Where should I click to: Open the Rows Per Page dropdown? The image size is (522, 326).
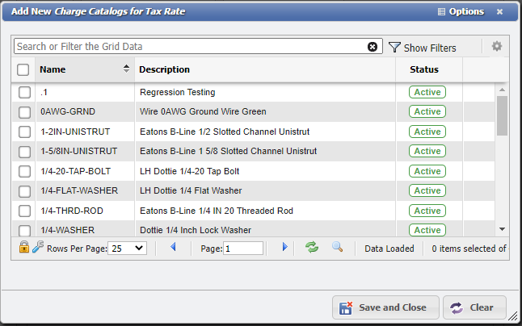127,249
